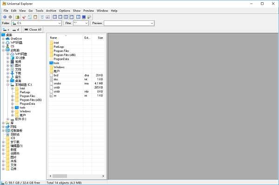Image resolution: width=279 pixels, height=185 pixels.
Task: Open the Preview menu
Action: pos(88,11)
